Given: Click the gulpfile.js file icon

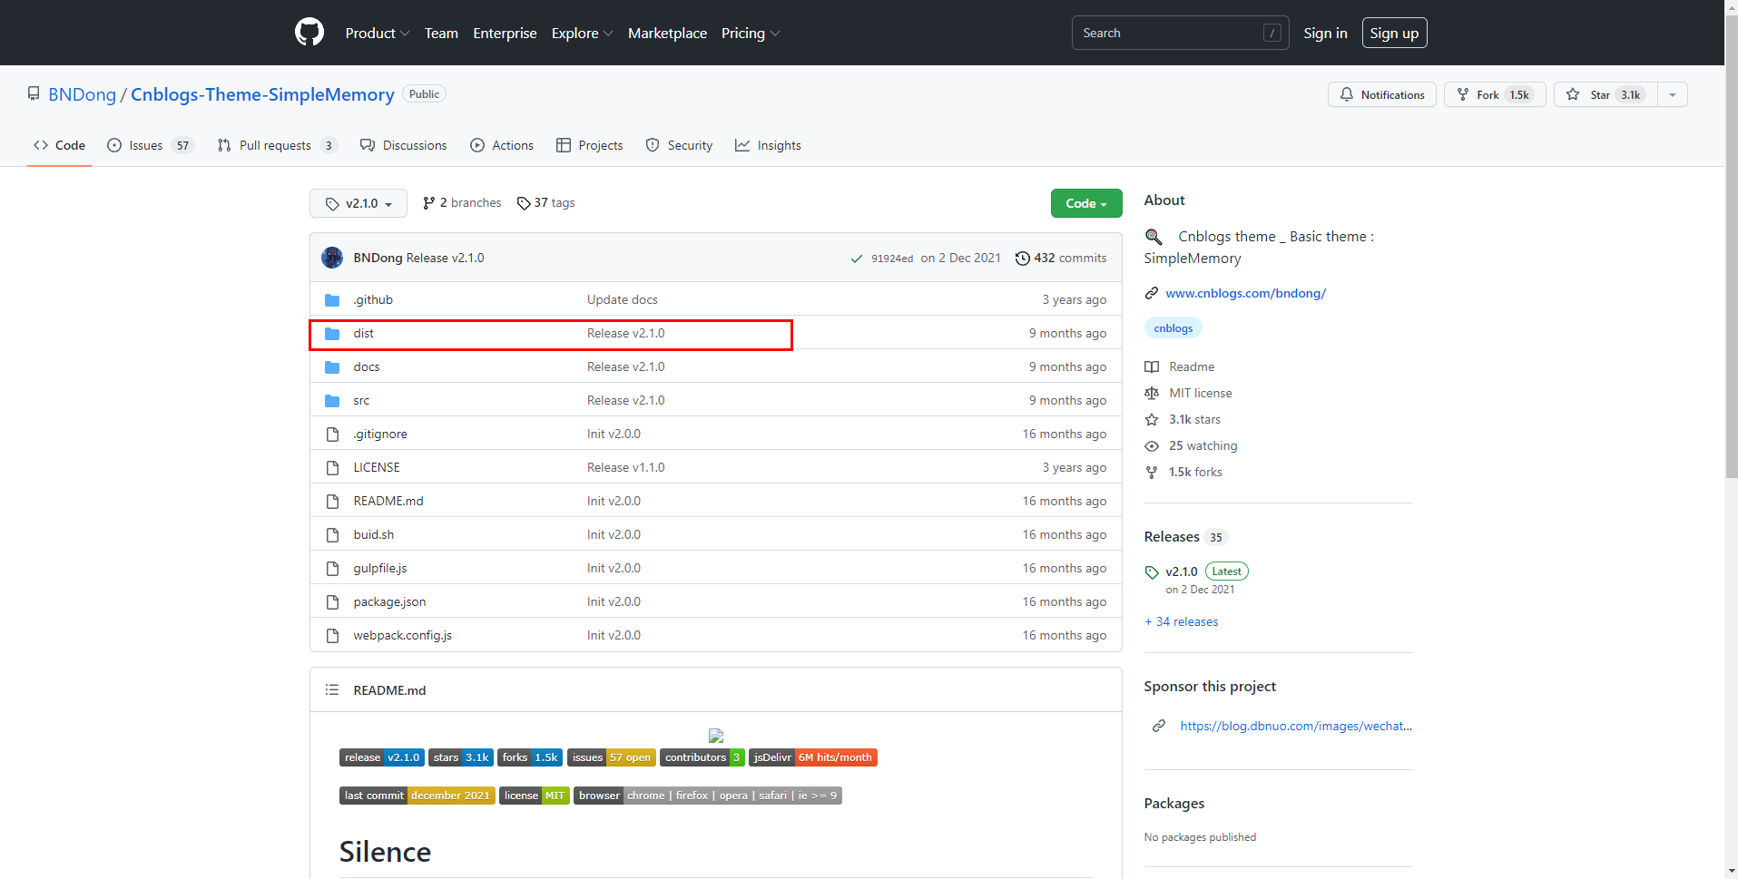Looking at the screenshot, I should (x=332, y=569).
